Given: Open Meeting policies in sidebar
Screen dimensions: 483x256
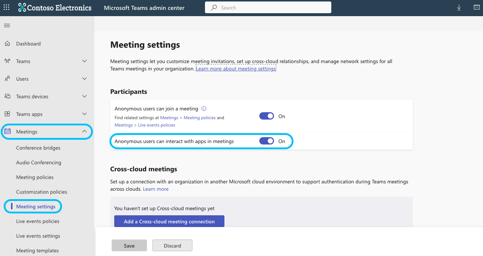Looking at the screenshot, I should tap(35, 177).
